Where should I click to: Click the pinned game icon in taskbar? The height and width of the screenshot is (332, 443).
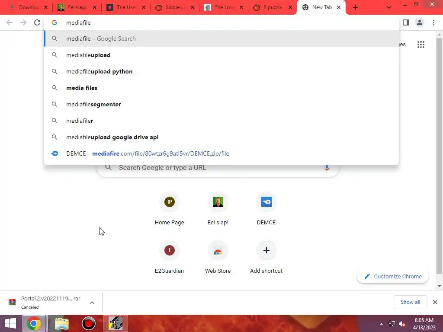[116, 323]
